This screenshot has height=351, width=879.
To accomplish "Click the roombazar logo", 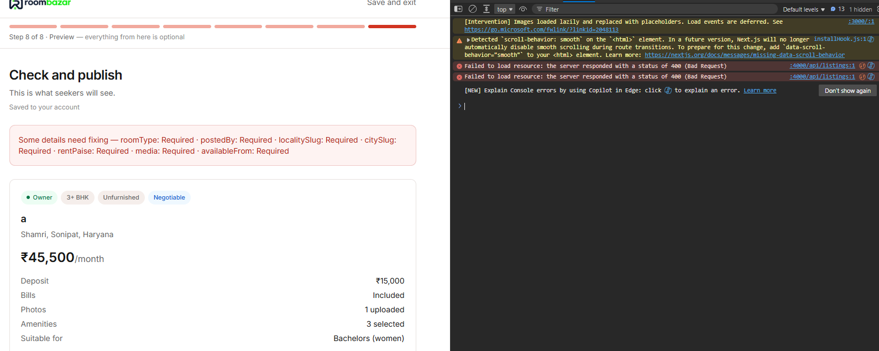I will click(x=40, y=3).
